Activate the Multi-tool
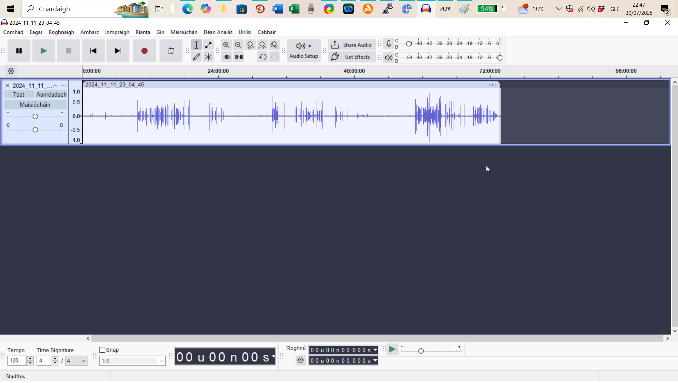The image size is (678, 383). click(209, 56)
